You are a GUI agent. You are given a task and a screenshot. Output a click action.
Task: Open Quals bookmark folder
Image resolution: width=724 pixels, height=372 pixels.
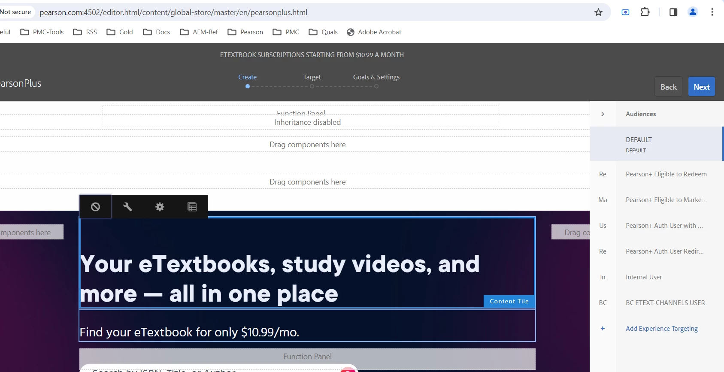coord(323,32)
